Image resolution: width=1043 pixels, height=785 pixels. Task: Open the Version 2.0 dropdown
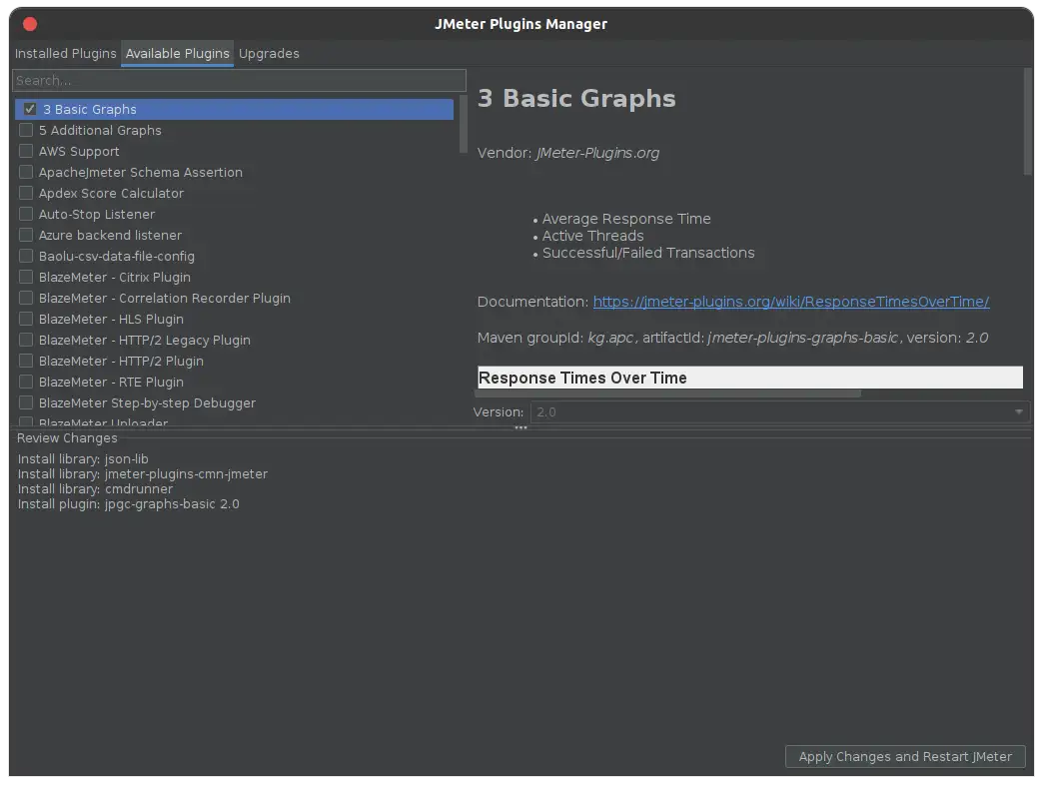(x=779, y=412)
